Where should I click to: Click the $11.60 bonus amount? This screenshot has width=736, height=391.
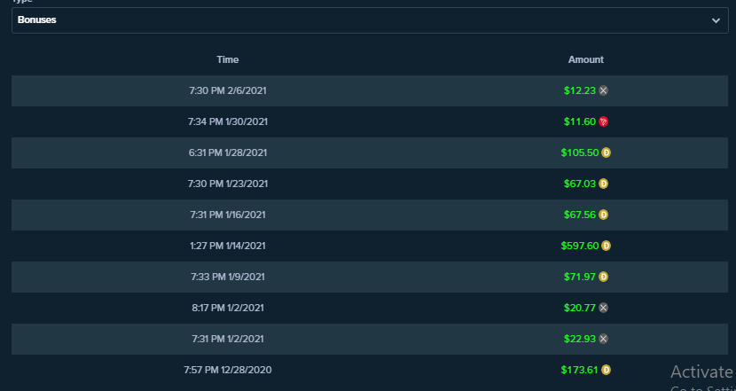tap(580, 121)
